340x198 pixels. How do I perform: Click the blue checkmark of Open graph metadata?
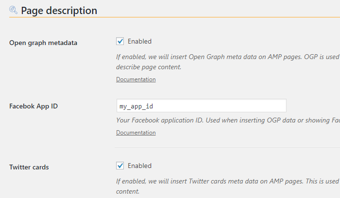coord(120,41)
